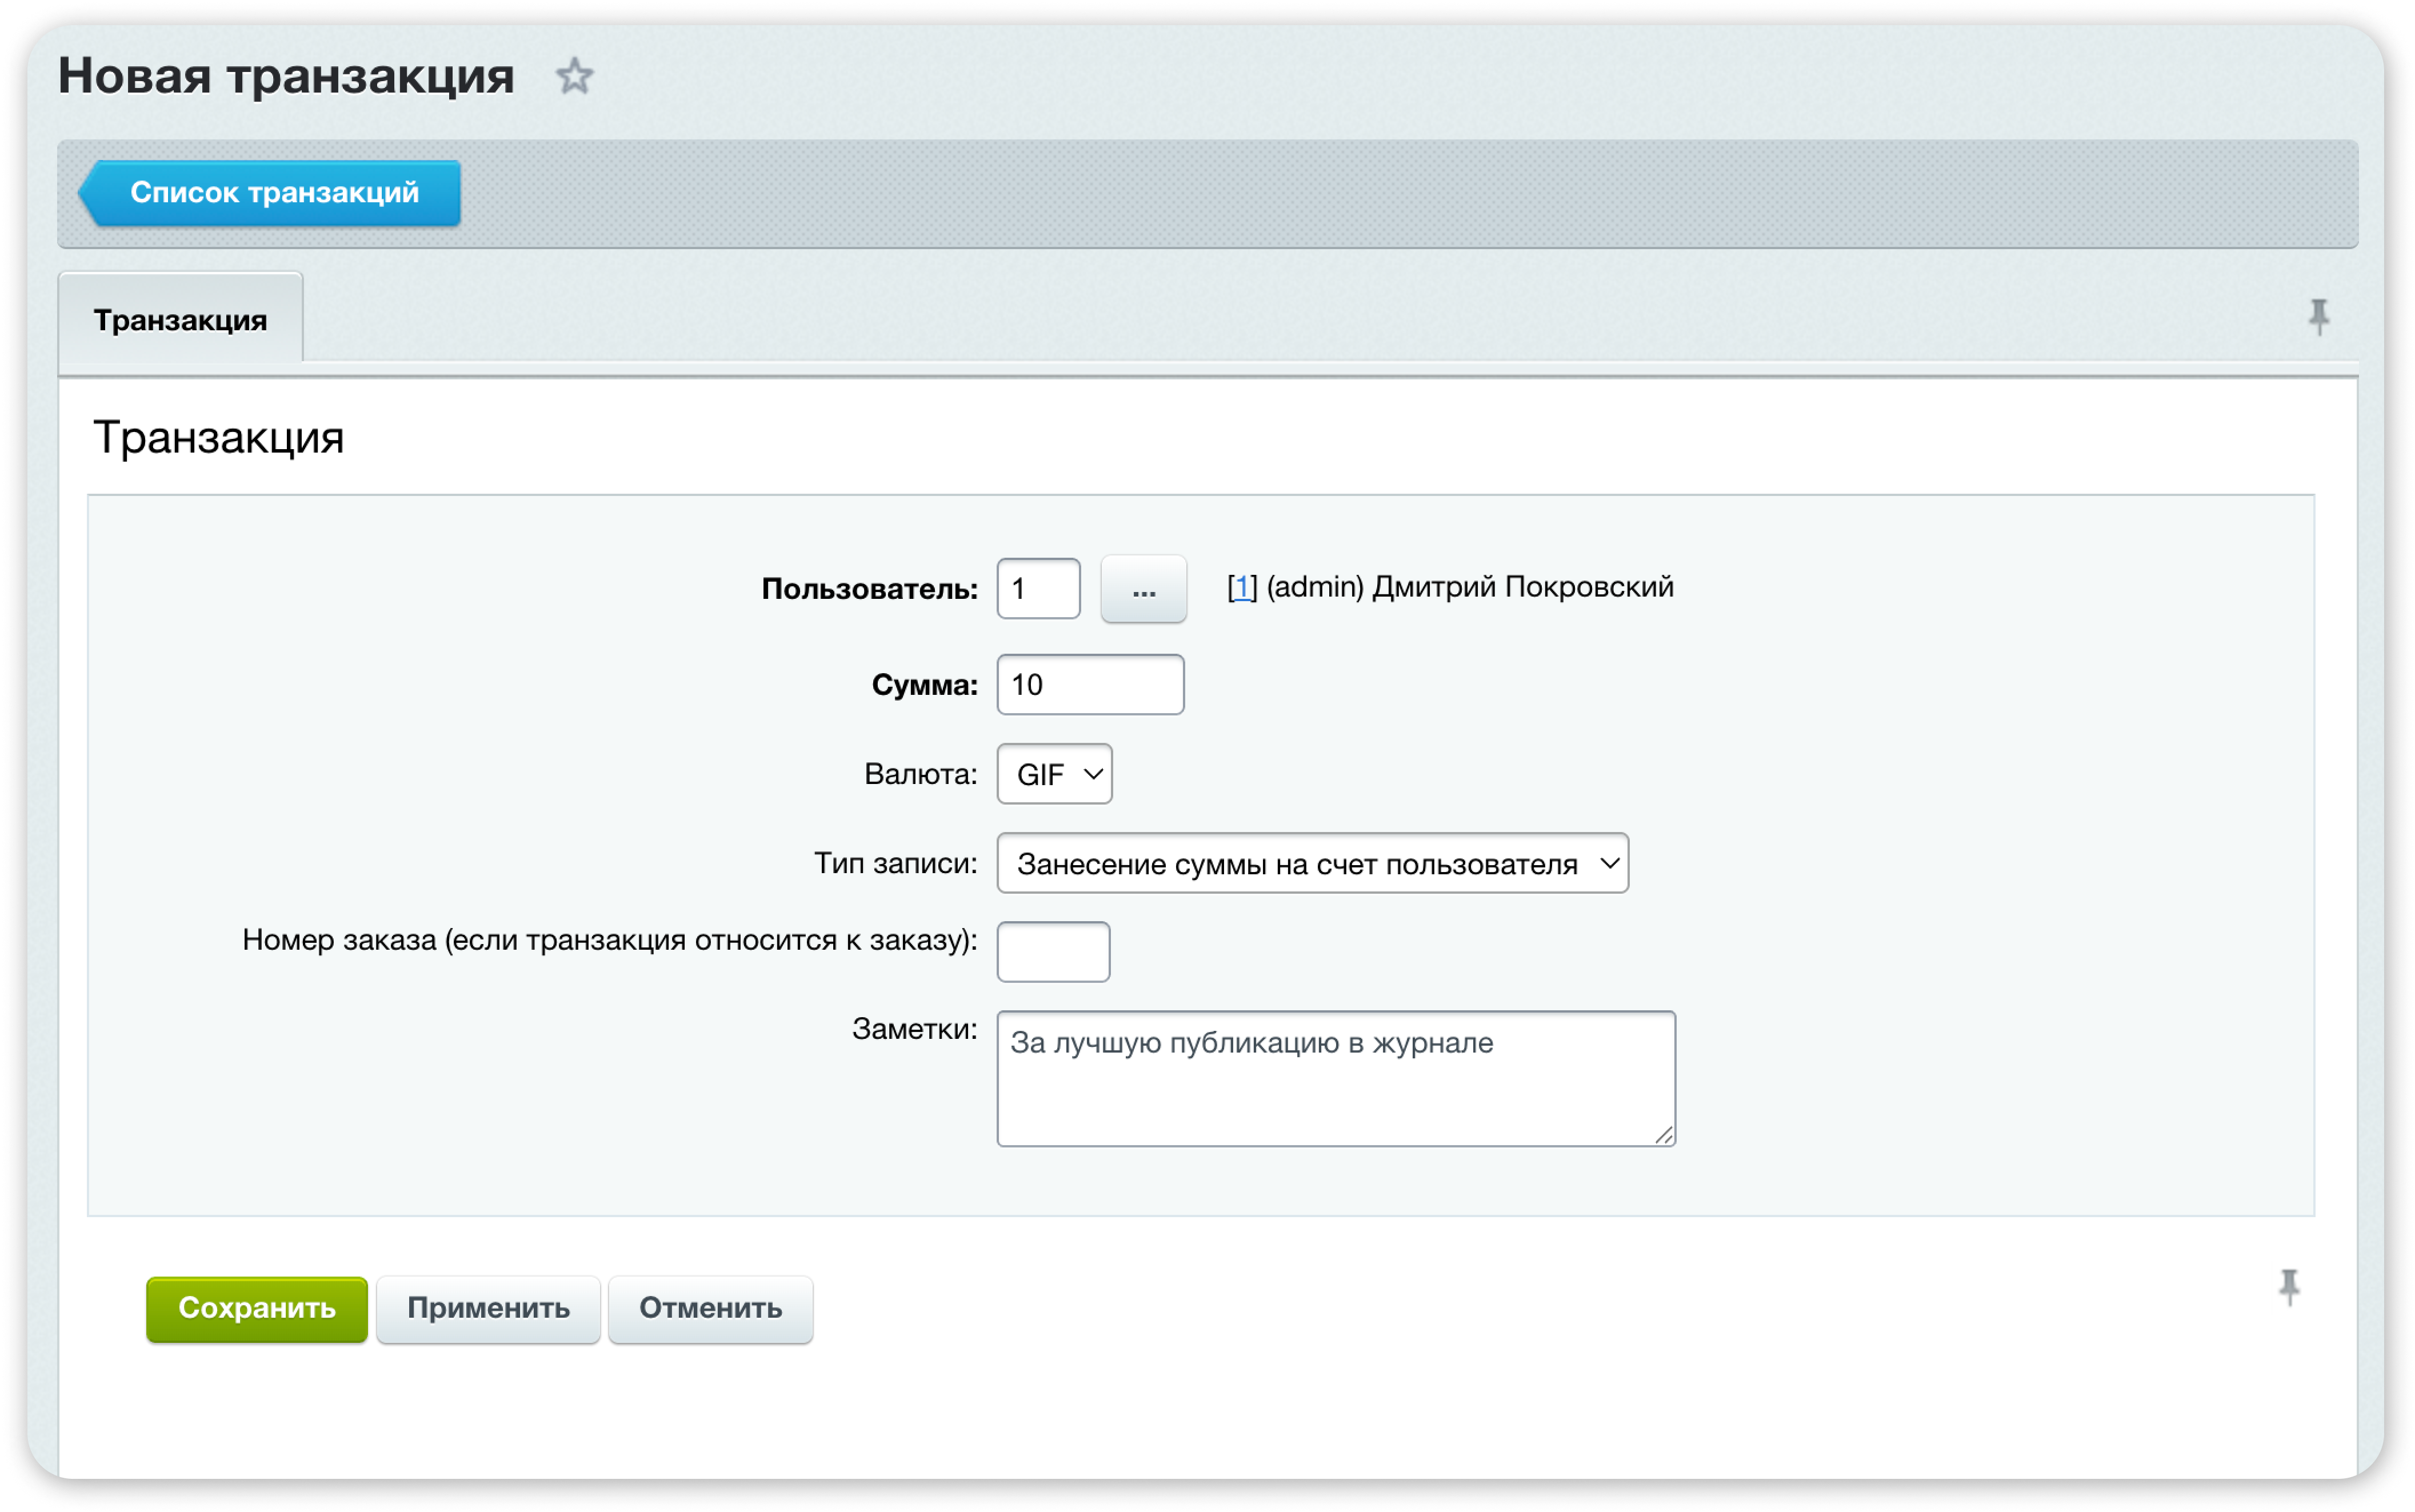The height and width of the screenshot is (1512, 2415).
Task: Click the Заметки: field label
Action: [914, 1029]
